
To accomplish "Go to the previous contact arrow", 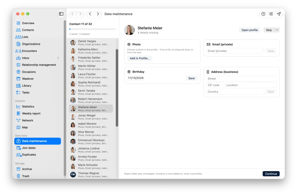I will (90, 14).
